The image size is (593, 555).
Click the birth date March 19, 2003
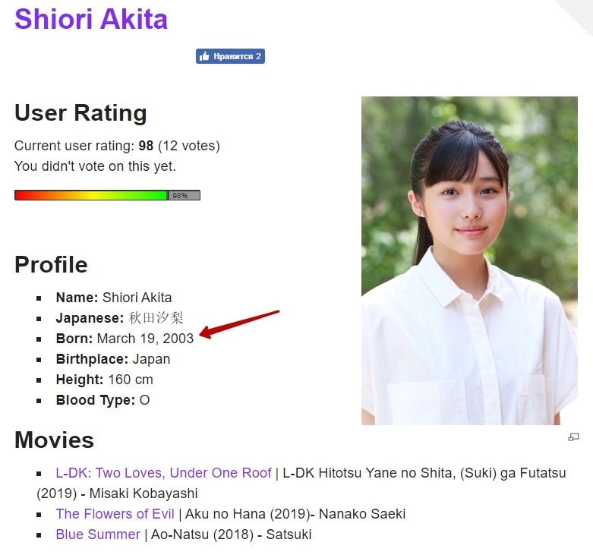145,339
